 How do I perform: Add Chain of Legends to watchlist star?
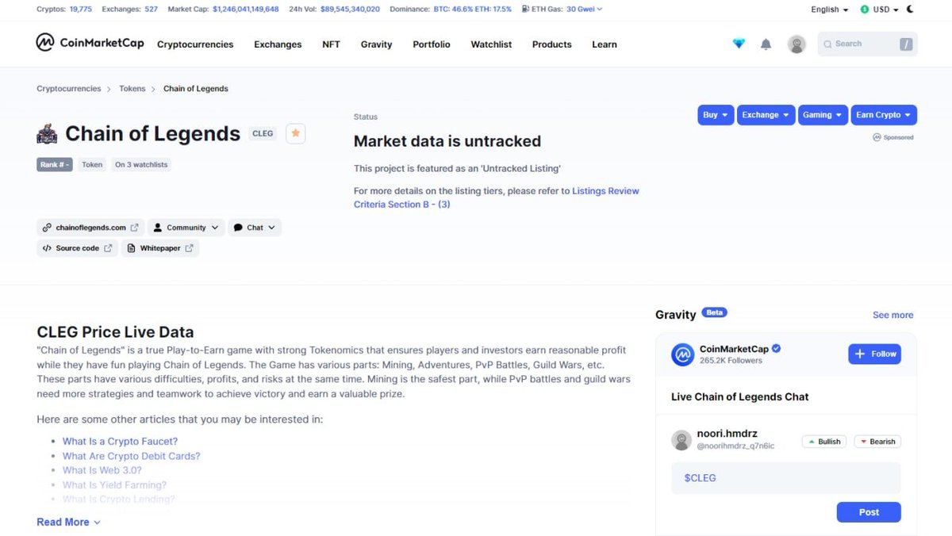pos(295,133)
